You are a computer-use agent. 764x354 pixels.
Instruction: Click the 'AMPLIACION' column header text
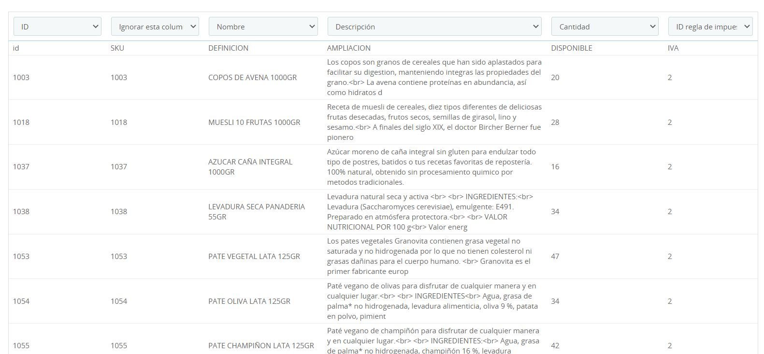click(x=349, y=48)
